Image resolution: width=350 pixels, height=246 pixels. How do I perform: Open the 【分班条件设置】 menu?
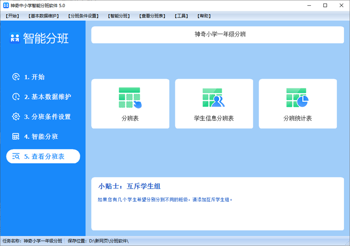83,16
